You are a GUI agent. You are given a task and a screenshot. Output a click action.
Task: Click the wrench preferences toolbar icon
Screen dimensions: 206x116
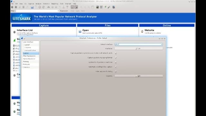tap(109, 7)
